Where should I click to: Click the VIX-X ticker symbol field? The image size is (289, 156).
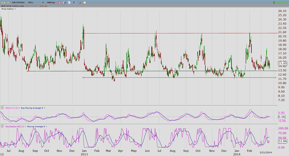pyautogui.click(x=5, y=2)
